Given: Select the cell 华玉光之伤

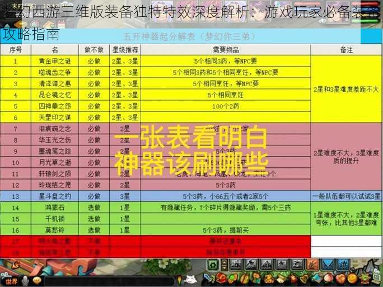Looking at the screenshot, I should [x=55, y=140].
